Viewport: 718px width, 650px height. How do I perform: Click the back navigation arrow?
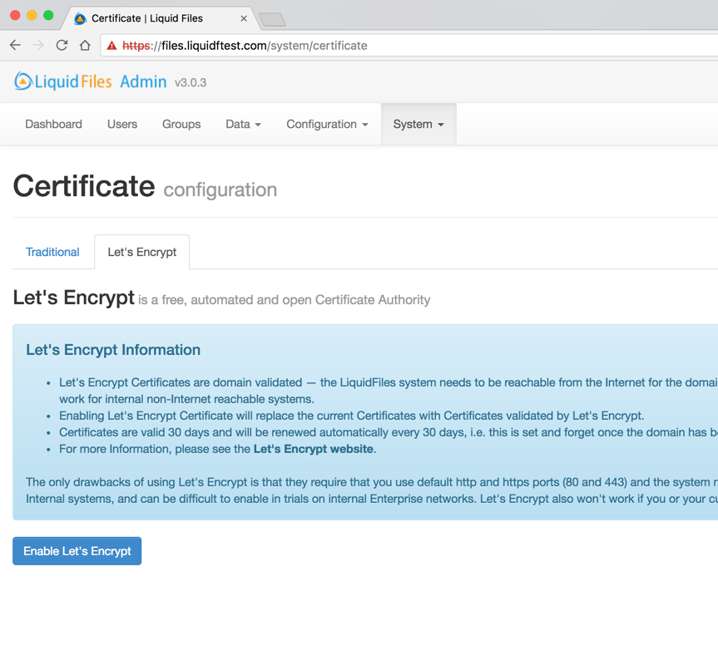14,46
